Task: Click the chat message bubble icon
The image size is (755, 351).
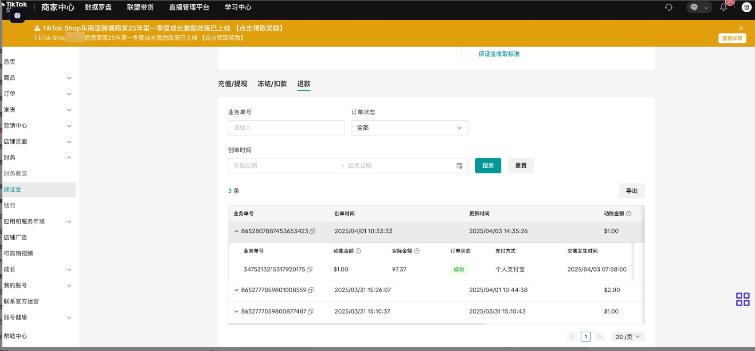Action: [x=694, y=7]
